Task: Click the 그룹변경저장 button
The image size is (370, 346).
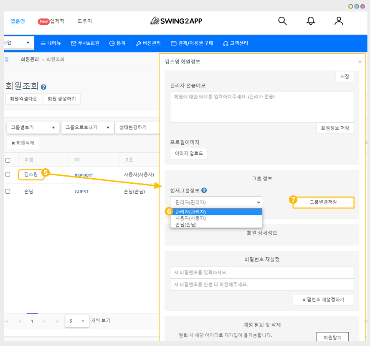Action: pyautogui.click(x=323, y=202)
